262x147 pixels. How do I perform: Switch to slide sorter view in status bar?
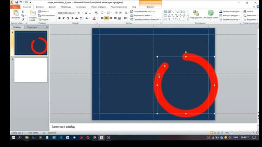point(215,133)
